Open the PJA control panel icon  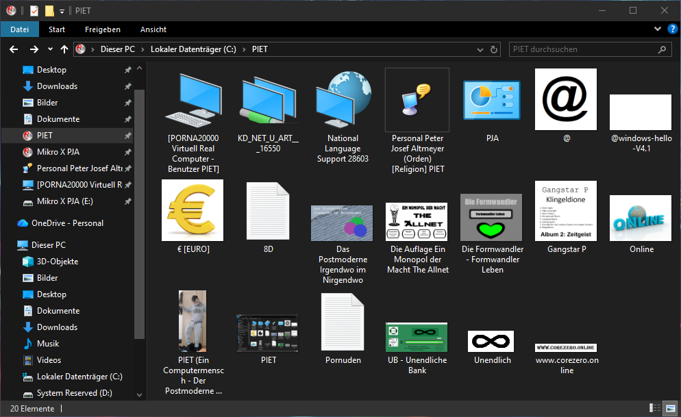[492, 99]
